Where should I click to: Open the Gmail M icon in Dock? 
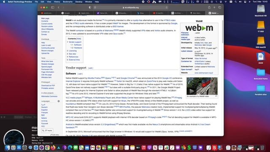pos(93,147)
